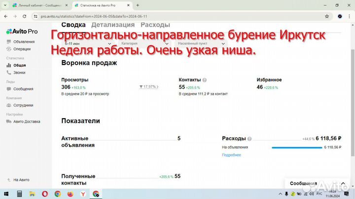This screenshot has height=199, width=355.
Task: Click the Операции clock icon
Action: pos(8,49)
